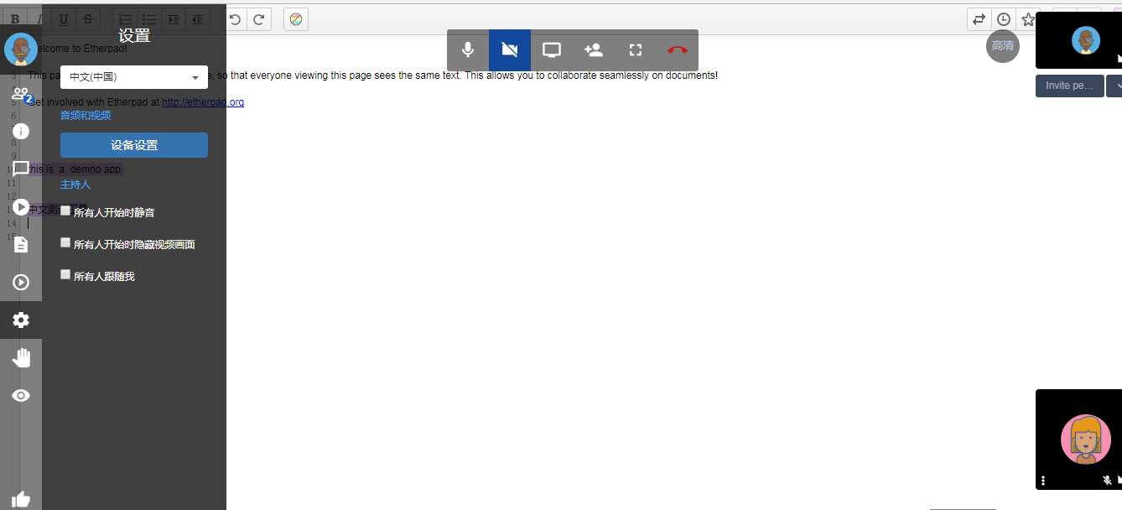Click the profile avatar at sidebar top
This screenshot has height=510, width=1122.
(x=21, y=49)
